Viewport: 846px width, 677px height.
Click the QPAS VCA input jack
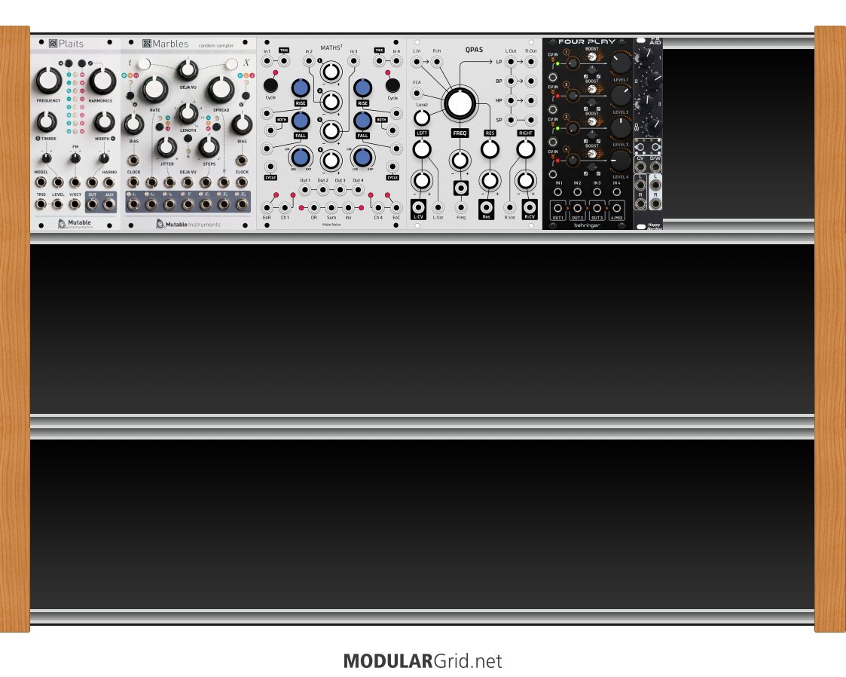[417, 93]
